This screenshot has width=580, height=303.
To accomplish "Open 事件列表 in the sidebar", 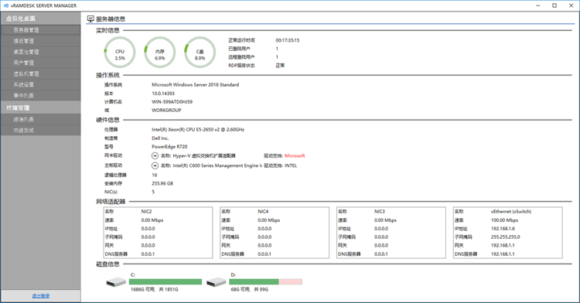I will (41, 96).
